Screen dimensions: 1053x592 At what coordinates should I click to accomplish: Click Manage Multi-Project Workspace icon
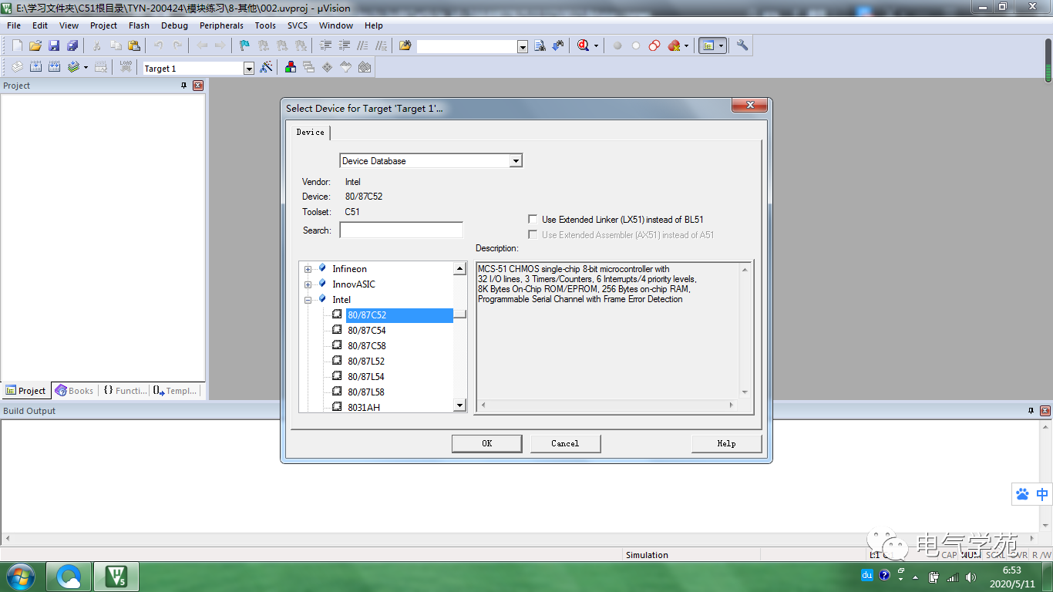point(308,67)
